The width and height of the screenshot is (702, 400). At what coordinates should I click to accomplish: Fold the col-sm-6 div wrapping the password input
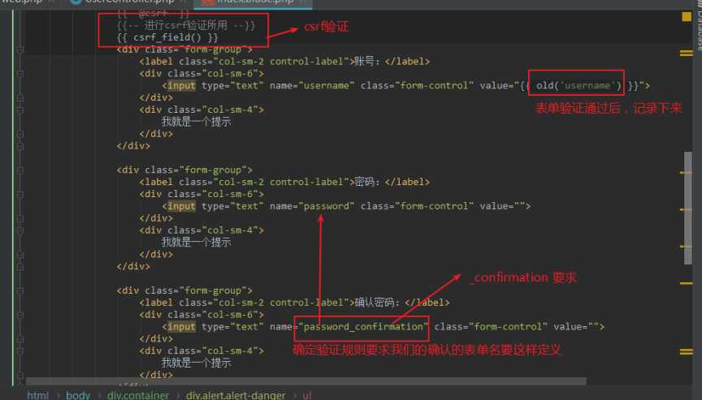(x=20, y=195)
